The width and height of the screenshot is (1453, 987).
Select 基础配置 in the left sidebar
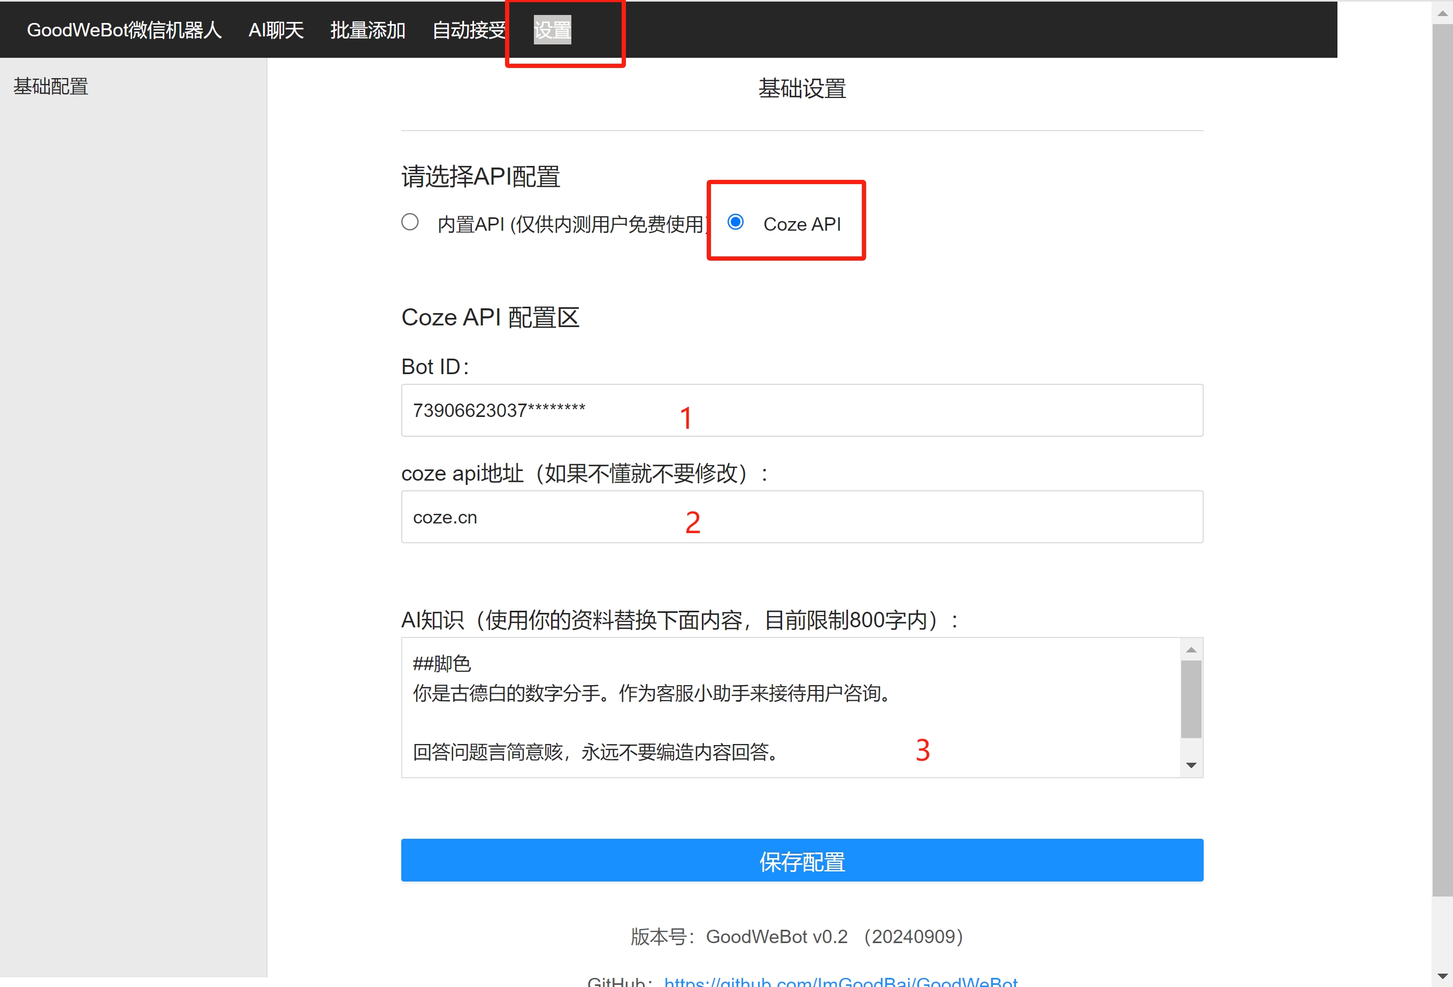pyautogui.click(x=51, y=86)
